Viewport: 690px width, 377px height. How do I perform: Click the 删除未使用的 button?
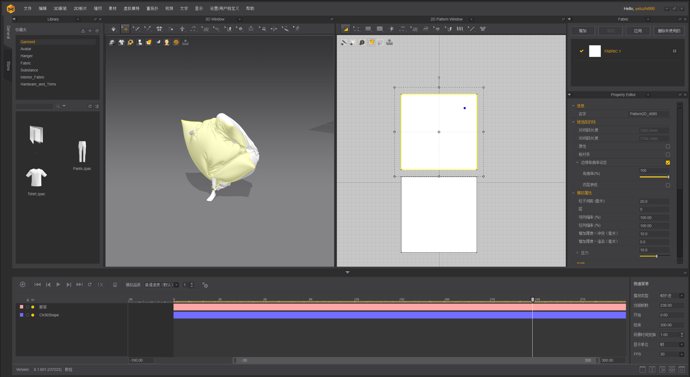coord(669,31)
